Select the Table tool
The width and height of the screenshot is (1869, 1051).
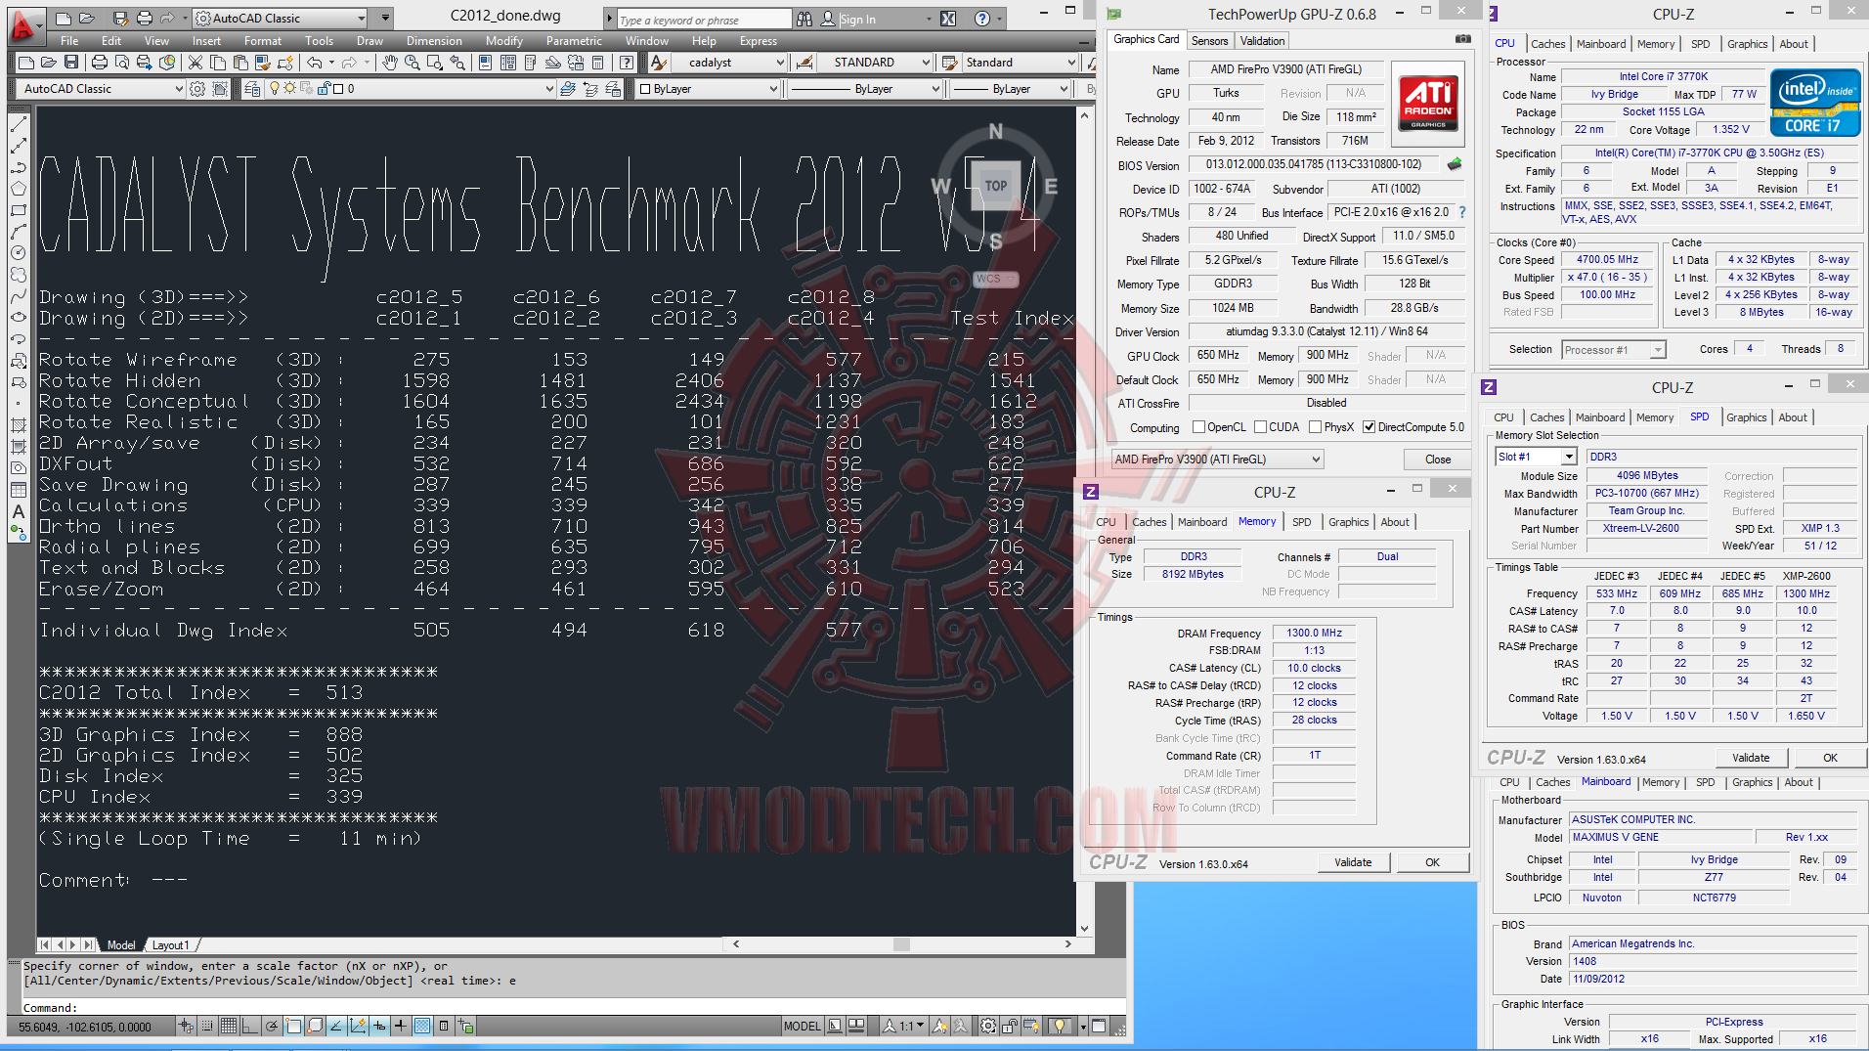point(18,490)
